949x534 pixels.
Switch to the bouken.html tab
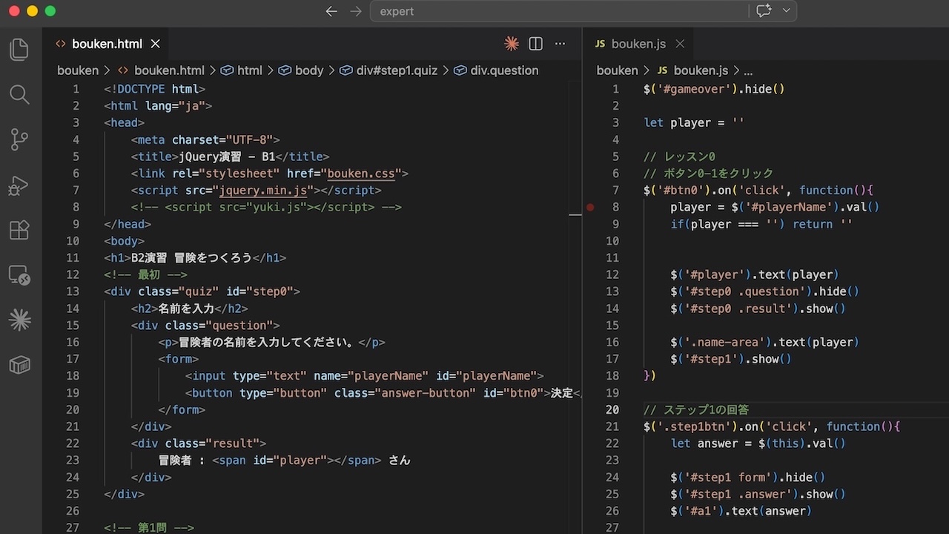click(x=107, y=44)
